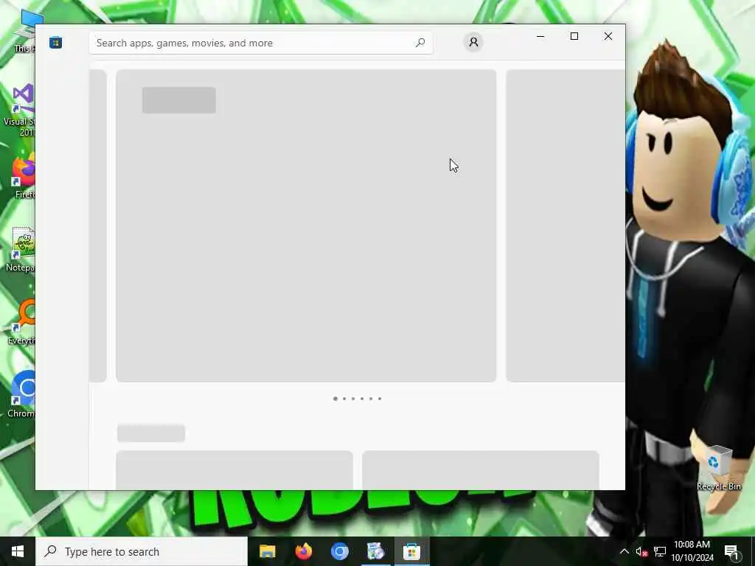This screenshot has width=755, height=566.
Task: Select the Firefox desktop shortcut
Action: tap(21, 177)
